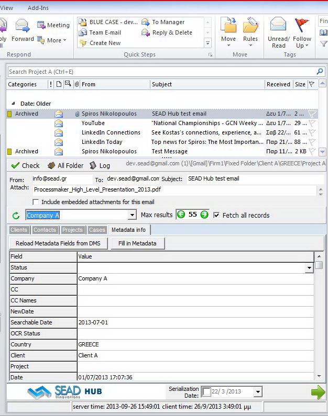Select the SEAD Hub test email row
Viewport: 328px width, 416px height.
(x=162, y=114)
